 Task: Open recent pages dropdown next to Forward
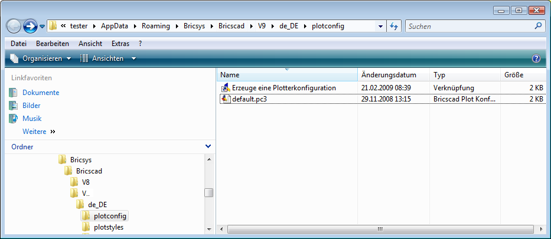(42, 27)
